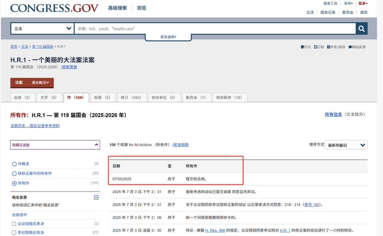Open the 卷号 190 roll call link
This screenshot has height=236, width=383.
(x=312, y=205)
